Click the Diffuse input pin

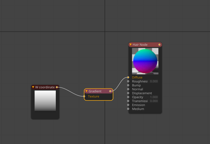(128, 77)
